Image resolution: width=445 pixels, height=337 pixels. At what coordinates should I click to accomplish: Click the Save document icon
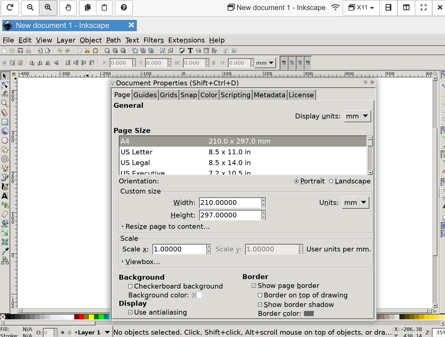(x=20, y=51)
